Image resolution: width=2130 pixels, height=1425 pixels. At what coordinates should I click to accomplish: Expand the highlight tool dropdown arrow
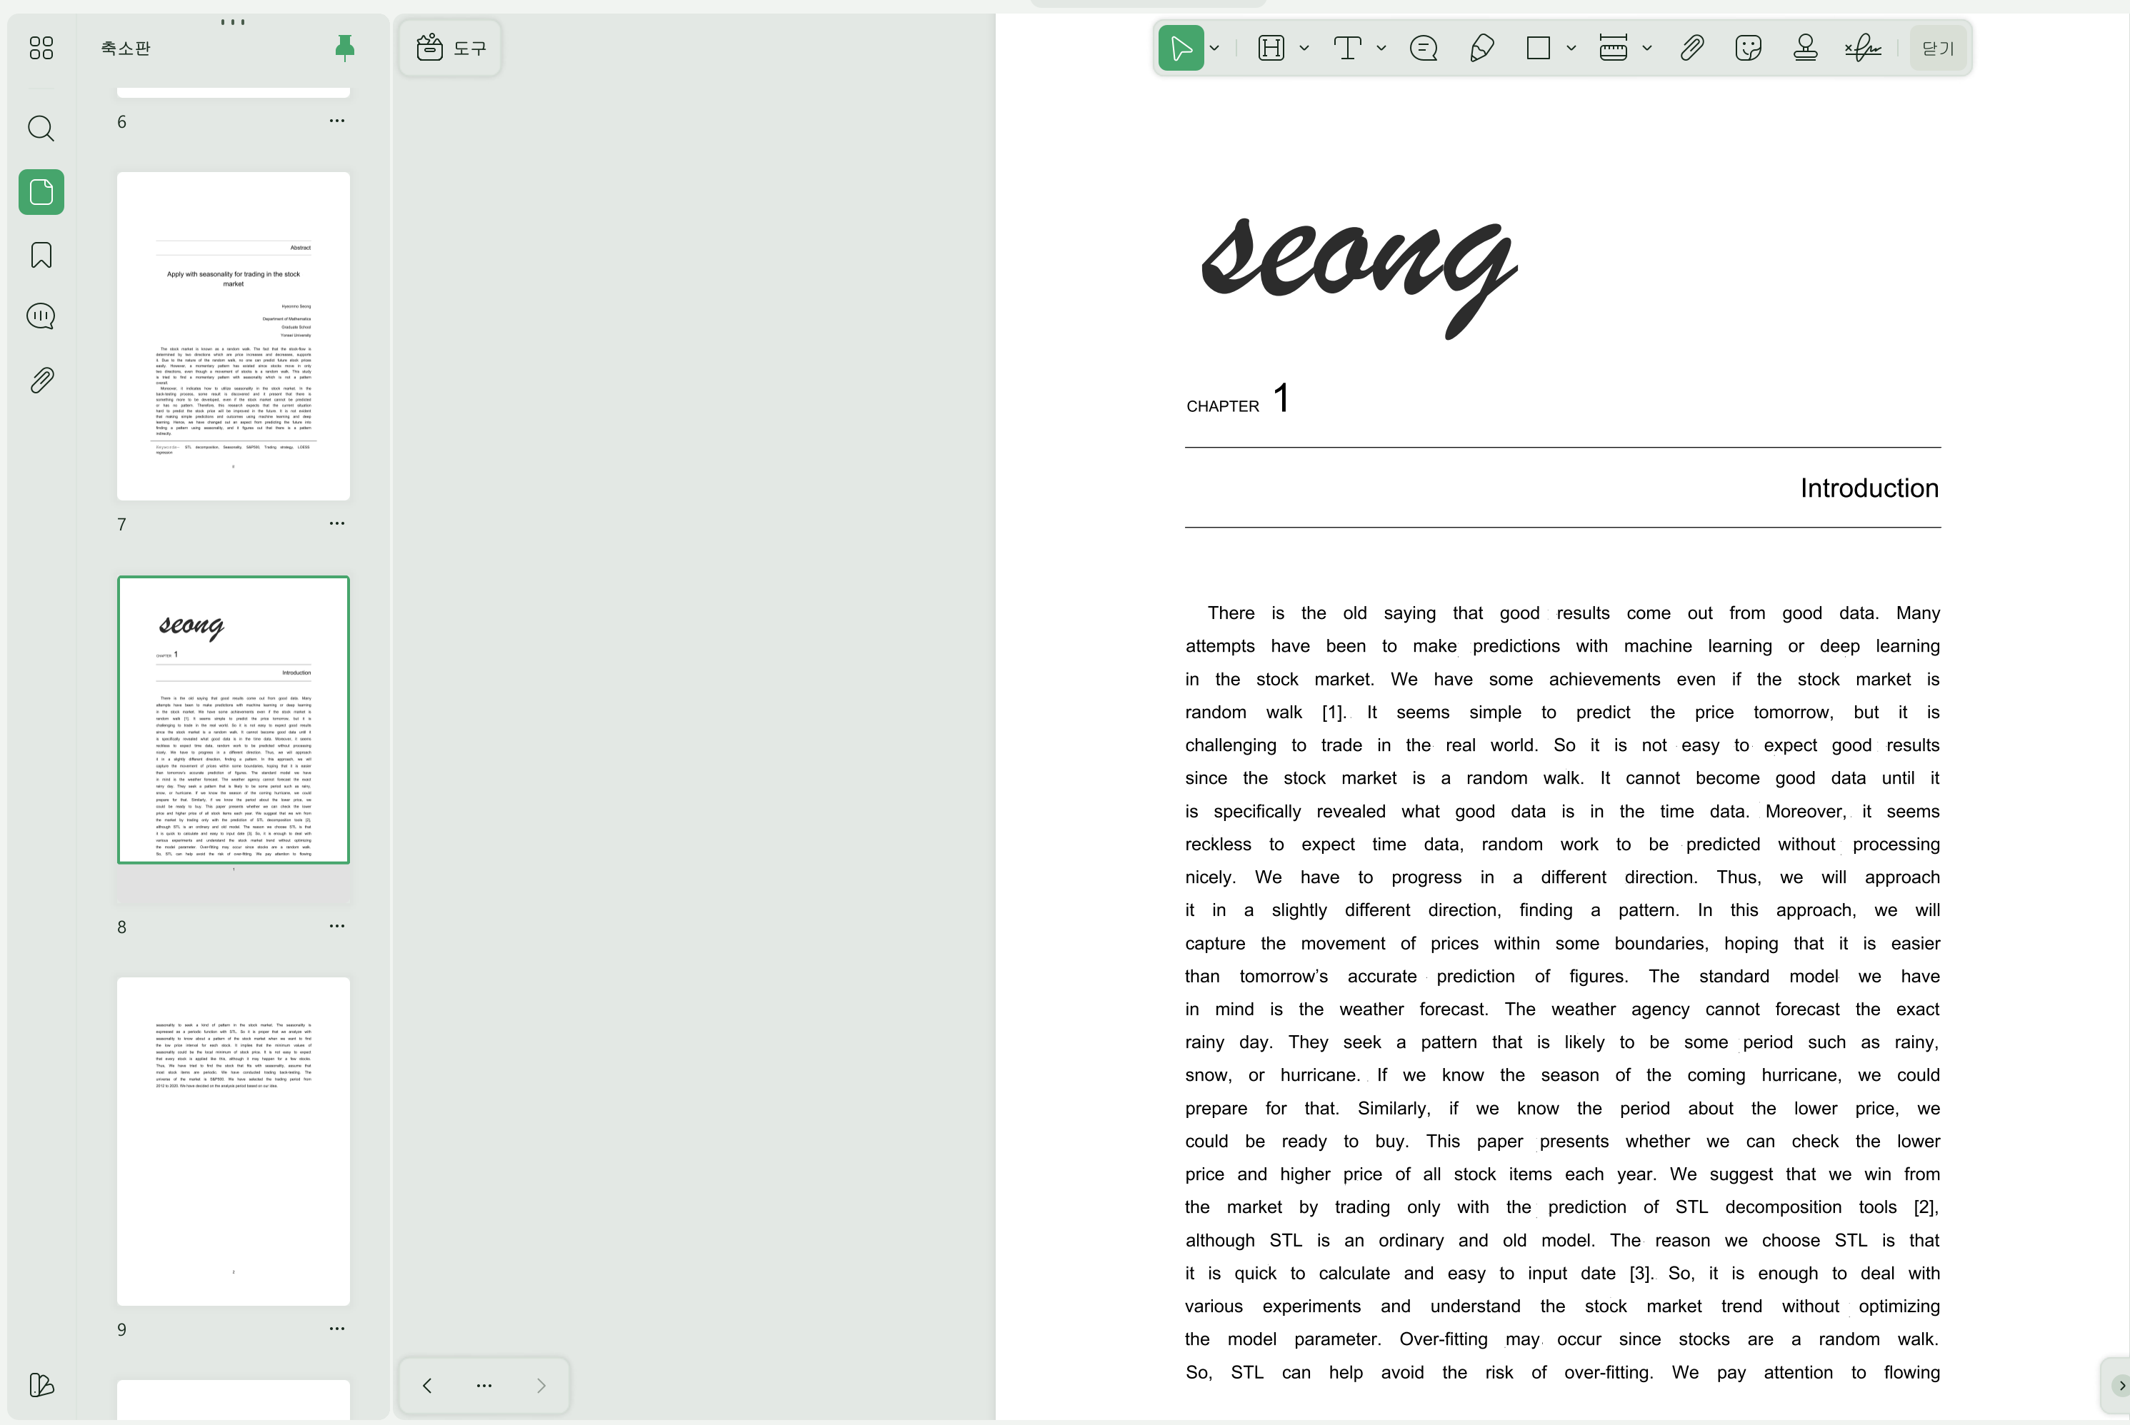click(1304, 47)
